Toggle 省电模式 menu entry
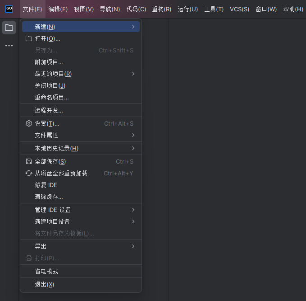This screenshot has width=306, height=301. coord(81,271)
